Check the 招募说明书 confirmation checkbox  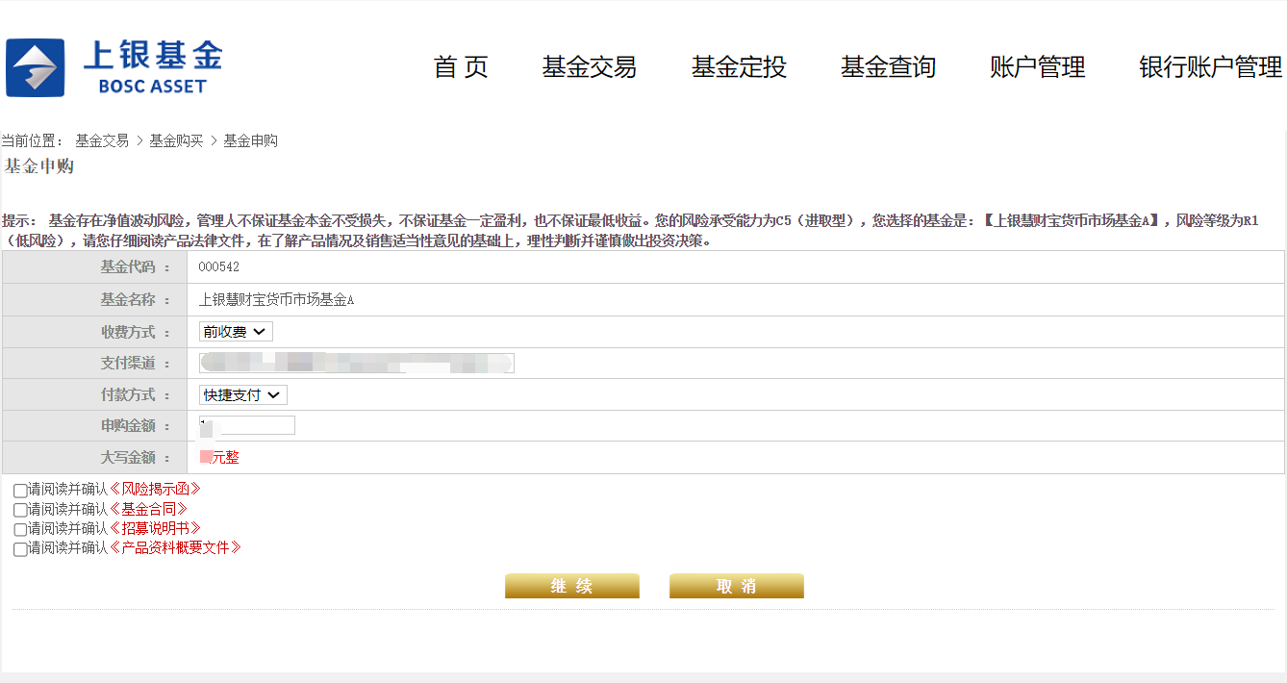[18, 528]
